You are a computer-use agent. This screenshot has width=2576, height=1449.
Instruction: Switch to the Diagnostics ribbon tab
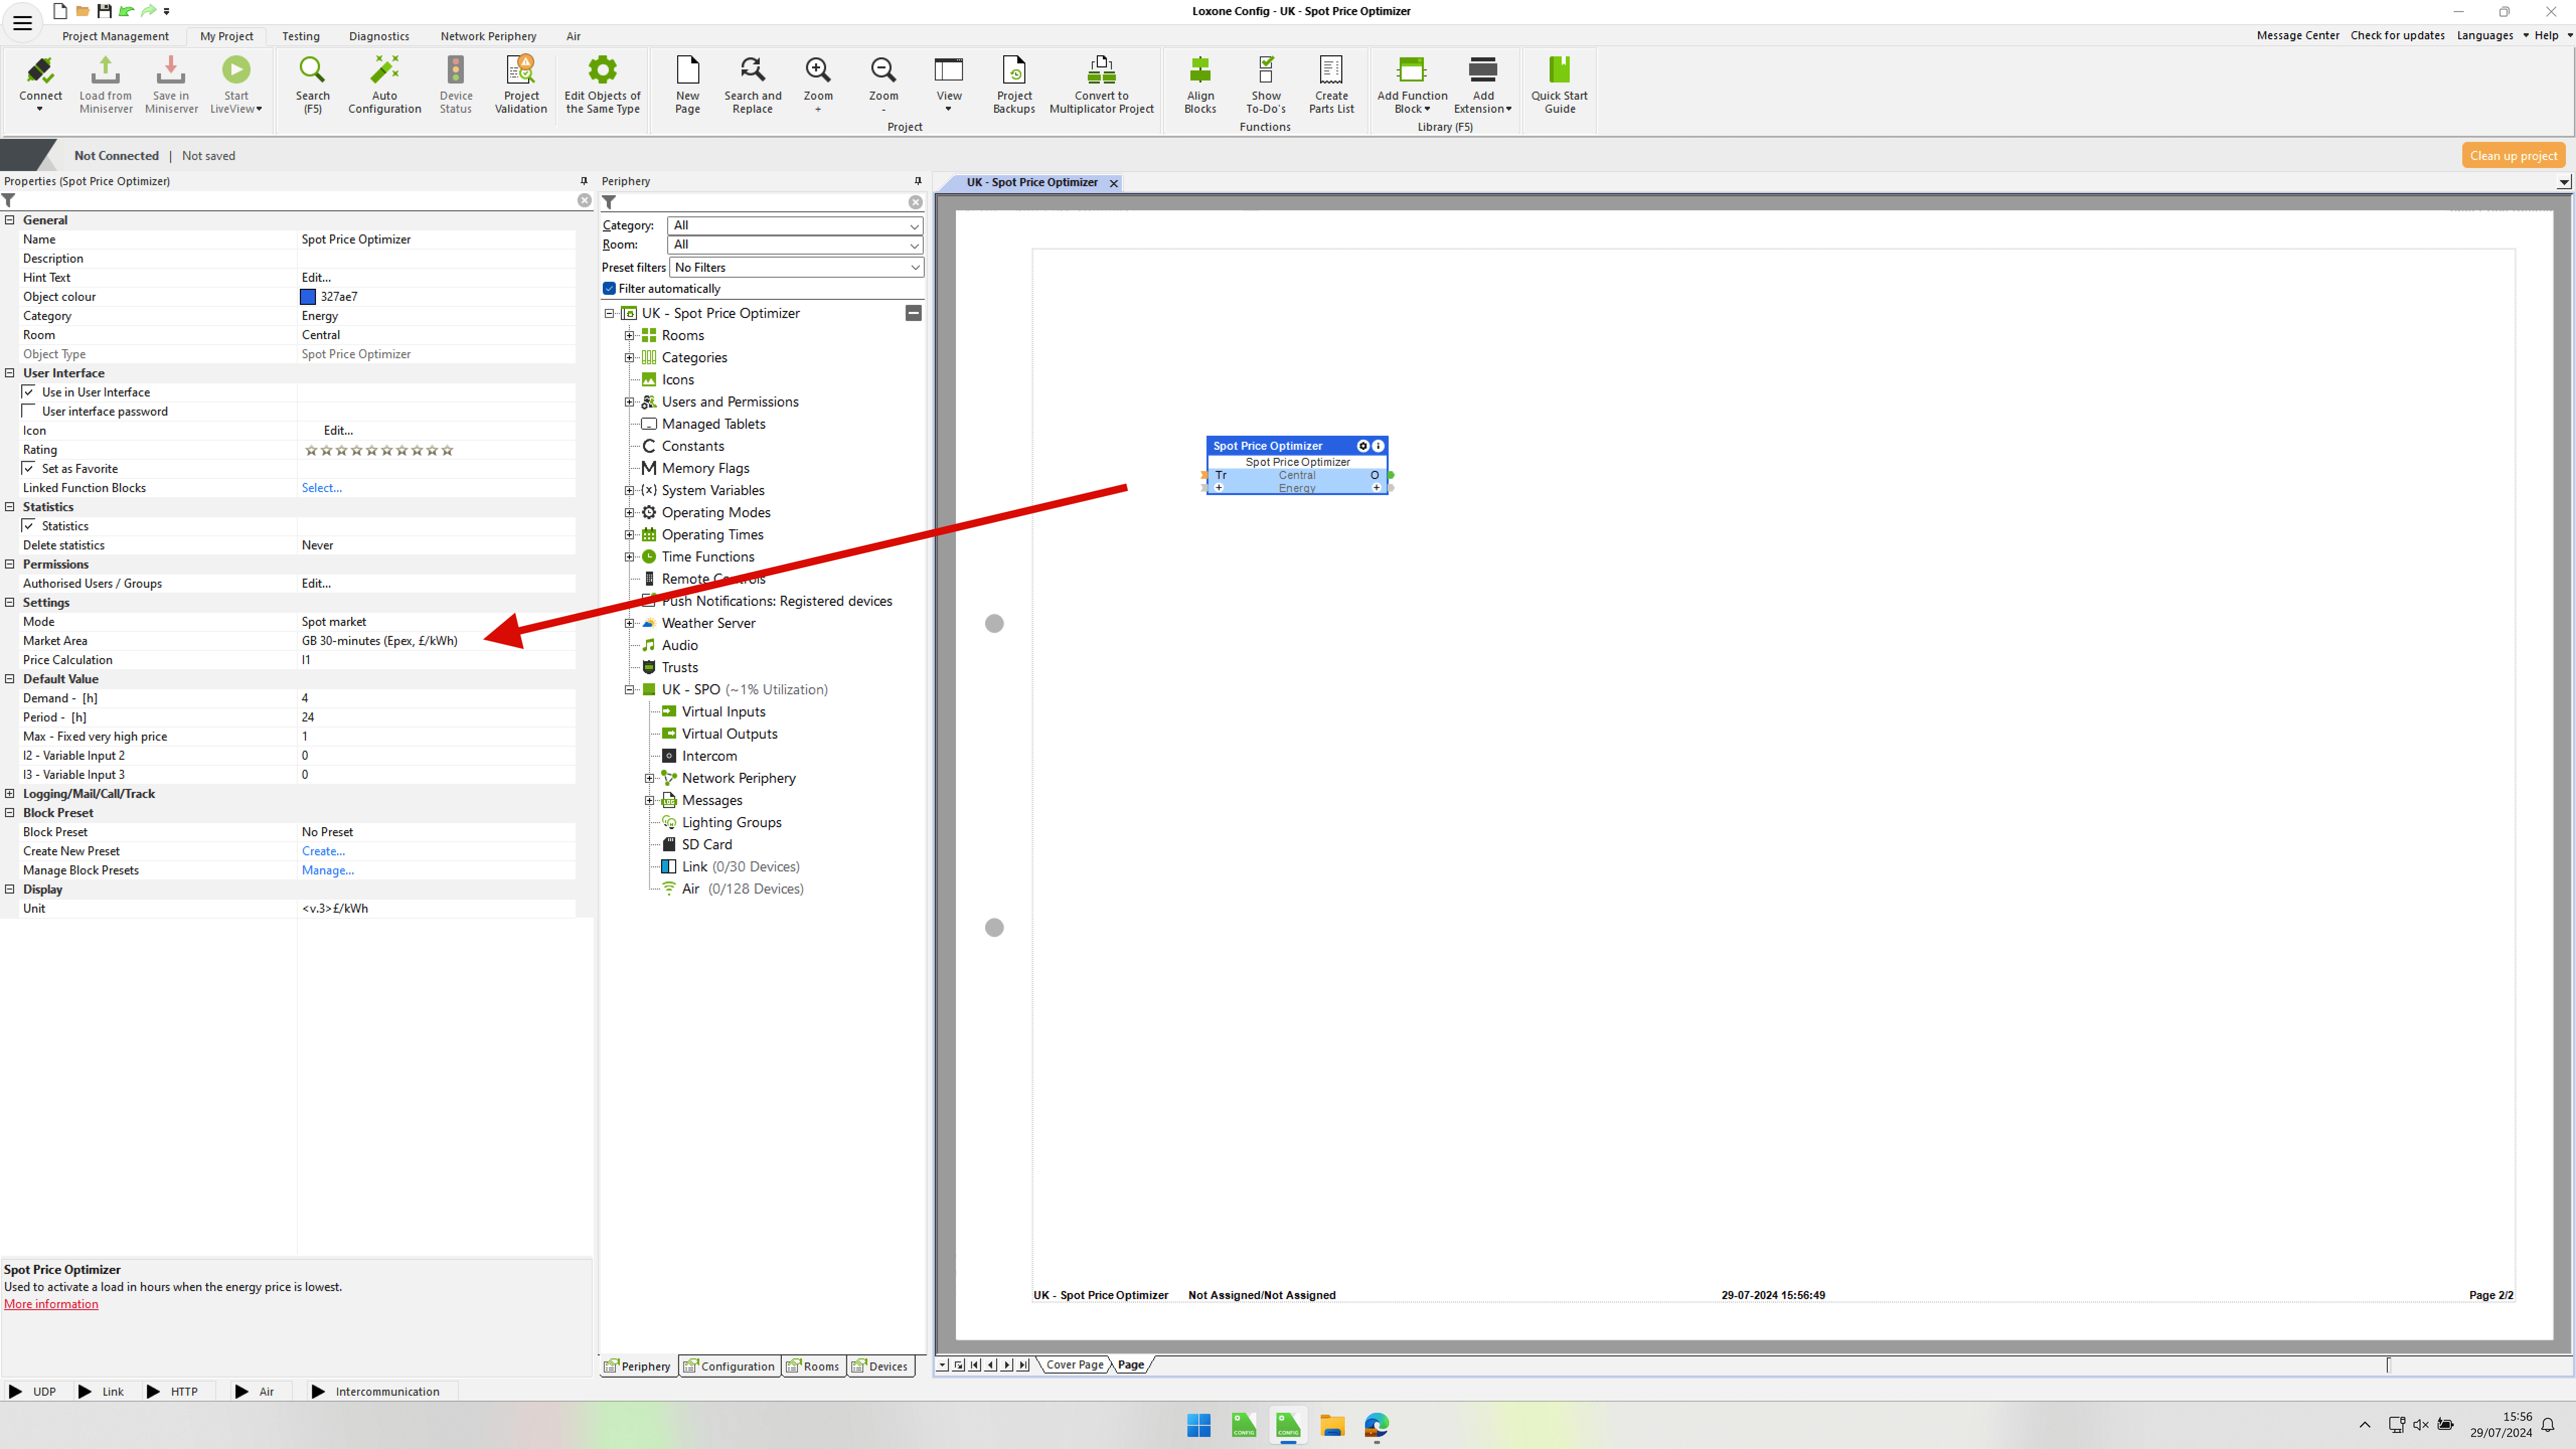(x=378, y=36)
